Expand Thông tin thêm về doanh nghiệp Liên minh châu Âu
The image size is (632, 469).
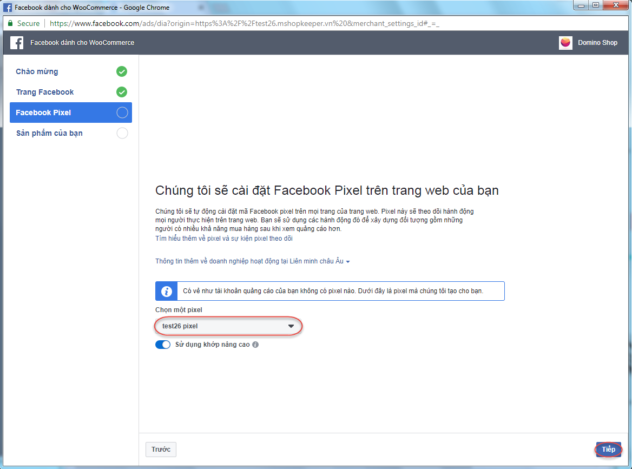[x=252, y=261]
